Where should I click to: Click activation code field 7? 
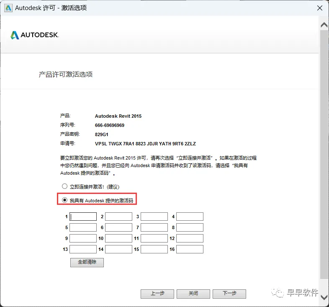(154, 227)
